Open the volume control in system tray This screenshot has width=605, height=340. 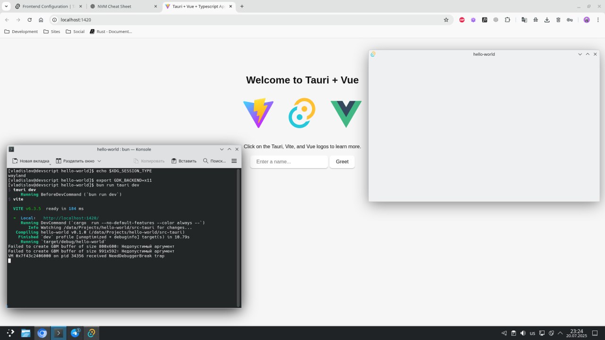tap(523, 333)
